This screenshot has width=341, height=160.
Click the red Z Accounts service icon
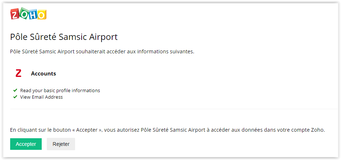(19, 73)
